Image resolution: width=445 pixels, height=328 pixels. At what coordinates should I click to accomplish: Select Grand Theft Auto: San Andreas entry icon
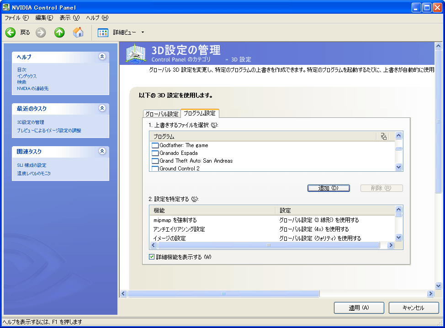pos(155,161)
